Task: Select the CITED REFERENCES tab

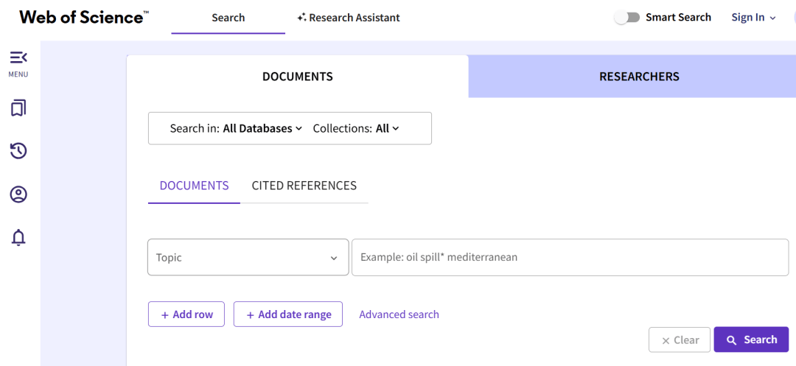Action: pos(304,186)
